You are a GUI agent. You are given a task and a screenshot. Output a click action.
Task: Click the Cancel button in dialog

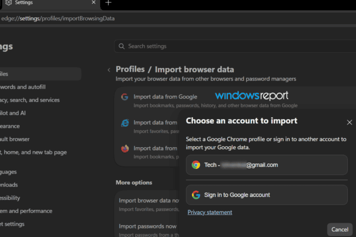point(340,229)
